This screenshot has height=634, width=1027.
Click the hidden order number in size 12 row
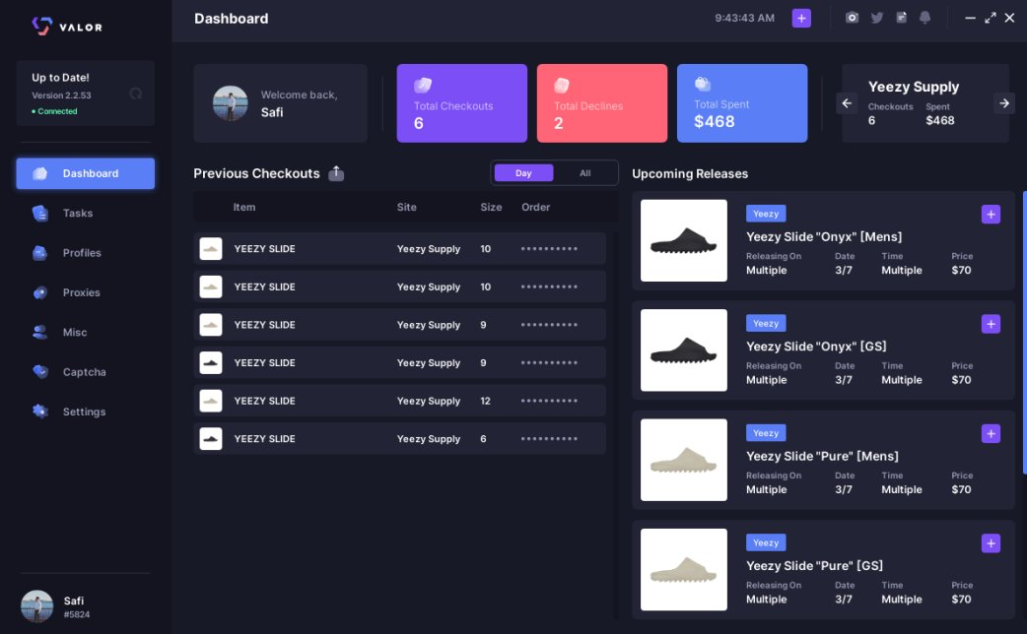coord(550,401)
